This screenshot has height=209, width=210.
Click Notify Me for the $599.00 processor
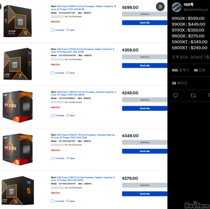click(145, 23)
